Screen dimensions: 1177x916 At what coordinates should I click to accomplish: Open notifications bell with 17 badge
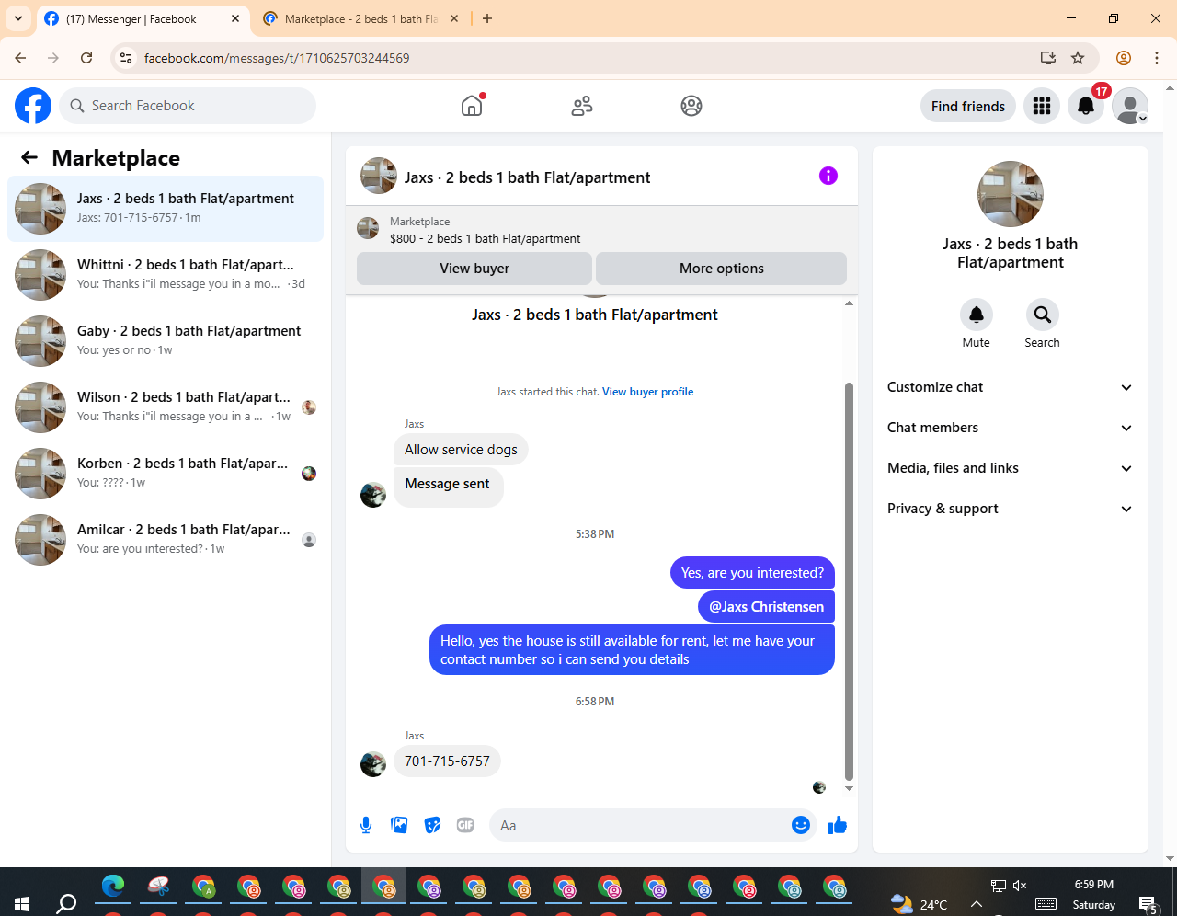coord(1086,106)
